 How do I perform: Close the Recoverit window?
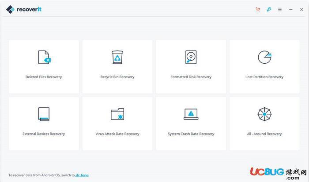coord(301,9)
